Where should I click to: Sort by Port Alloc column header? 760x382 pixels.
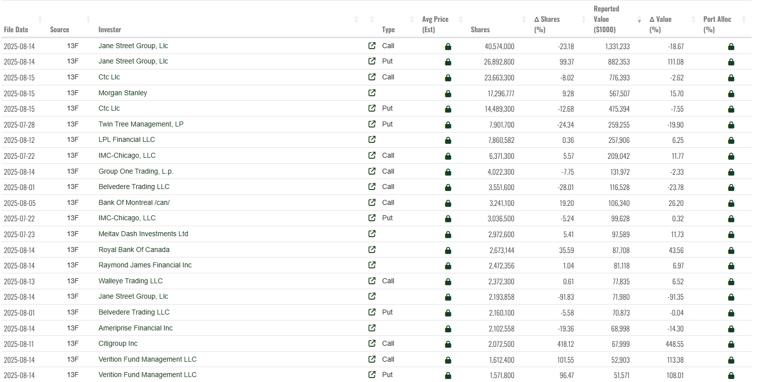(717, 24)
